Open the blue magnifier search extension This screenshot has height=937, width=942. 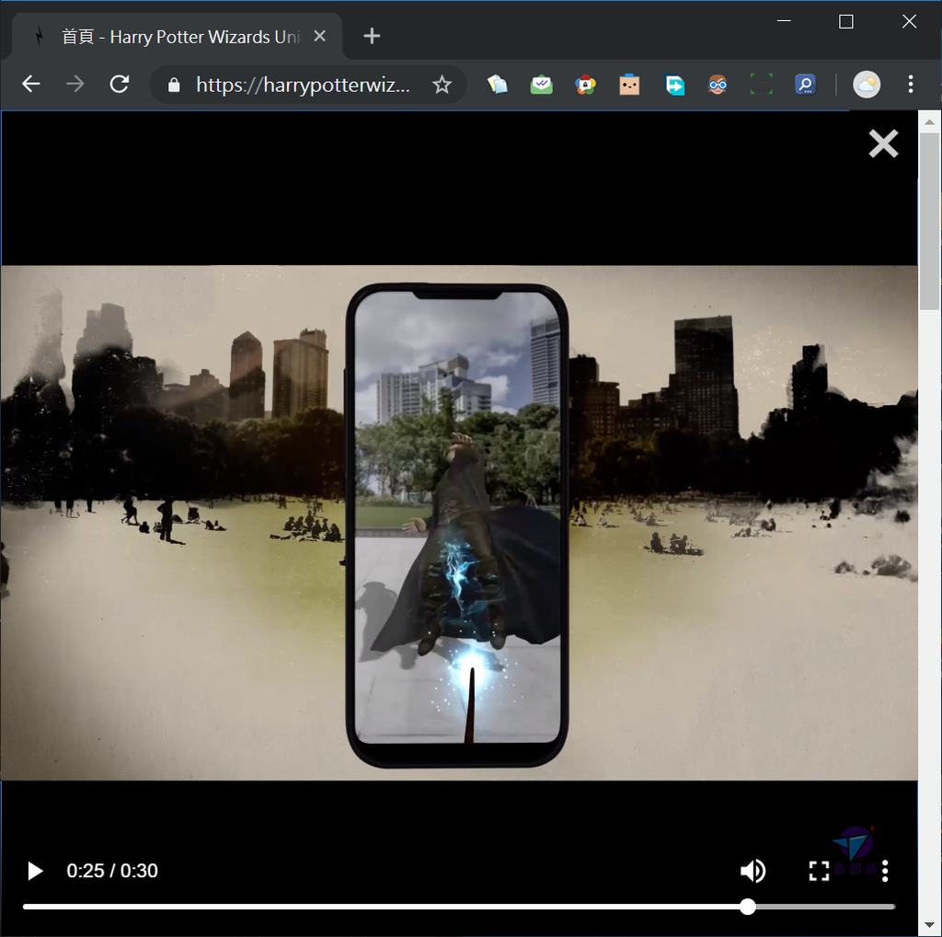click(805, 84)
